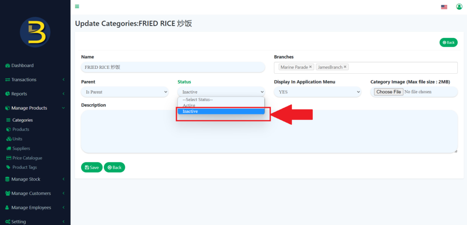Image resolution: width=467 pixels, height=225 pixels.
Task: Click the company logo in sidebar
Action: pyautogui.click(x=35, y=32)
